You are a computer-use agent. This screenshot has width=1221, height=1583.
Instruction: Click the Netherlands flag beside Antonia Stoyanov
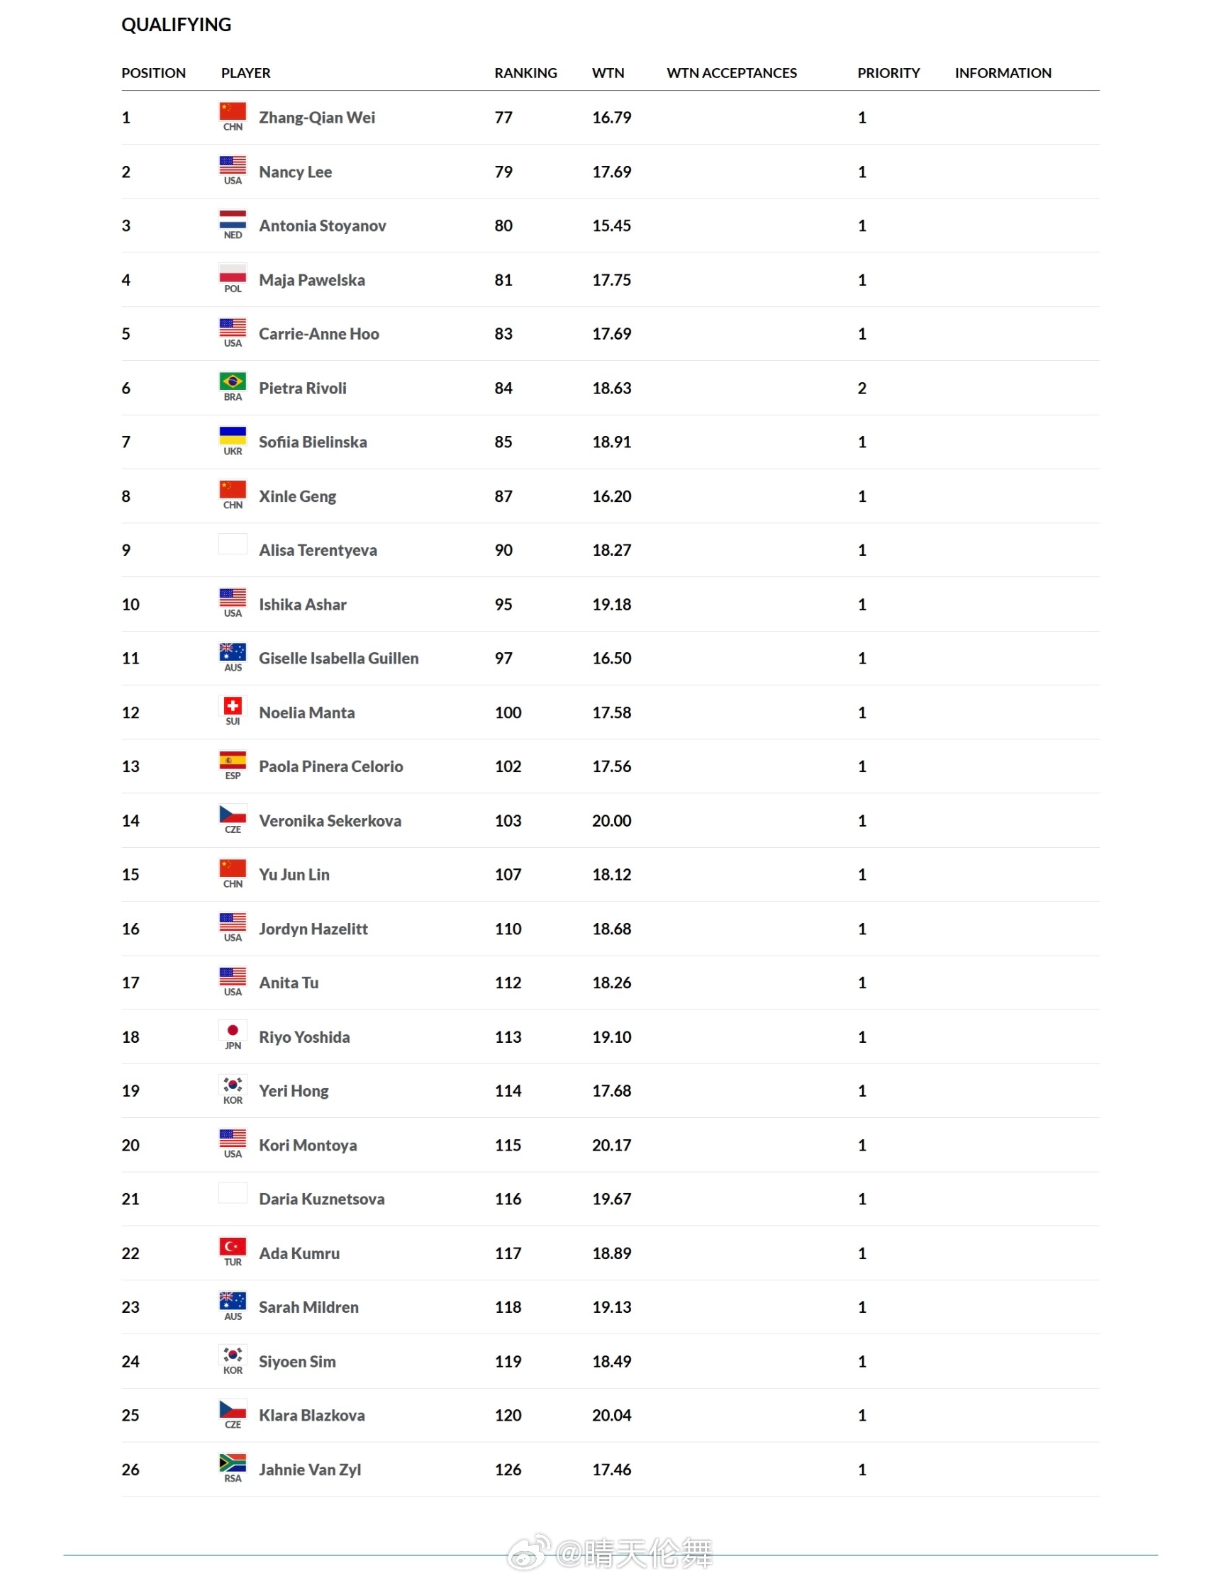pyautogui.click(x=233, y=220)
